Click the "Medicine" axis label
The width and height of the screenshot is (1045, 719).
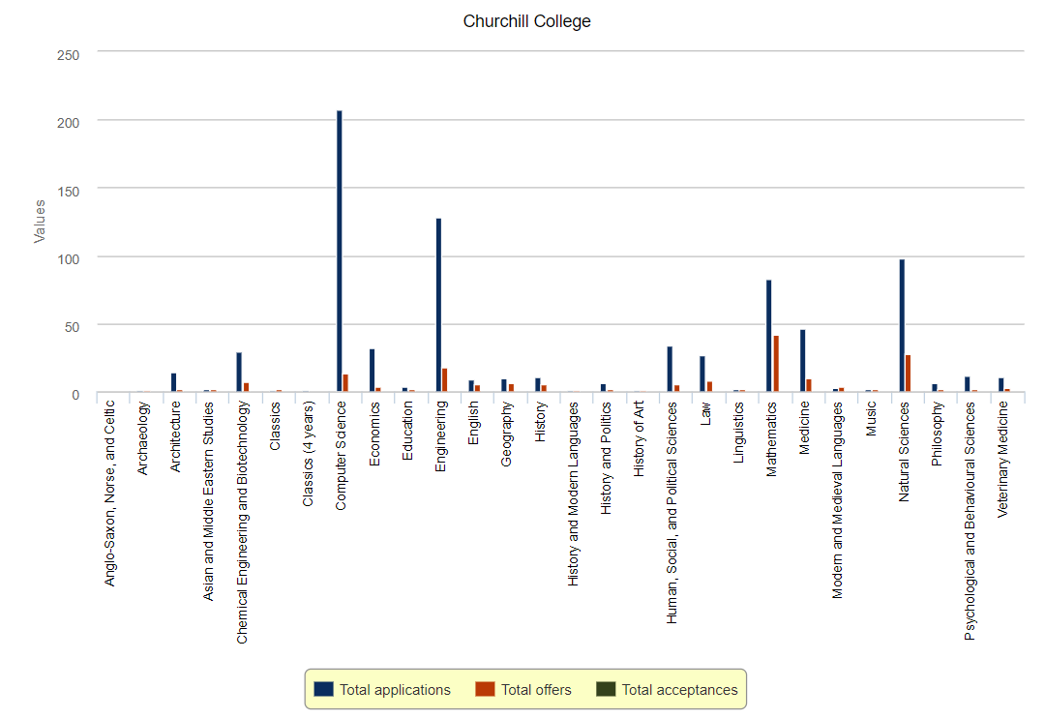804,428
